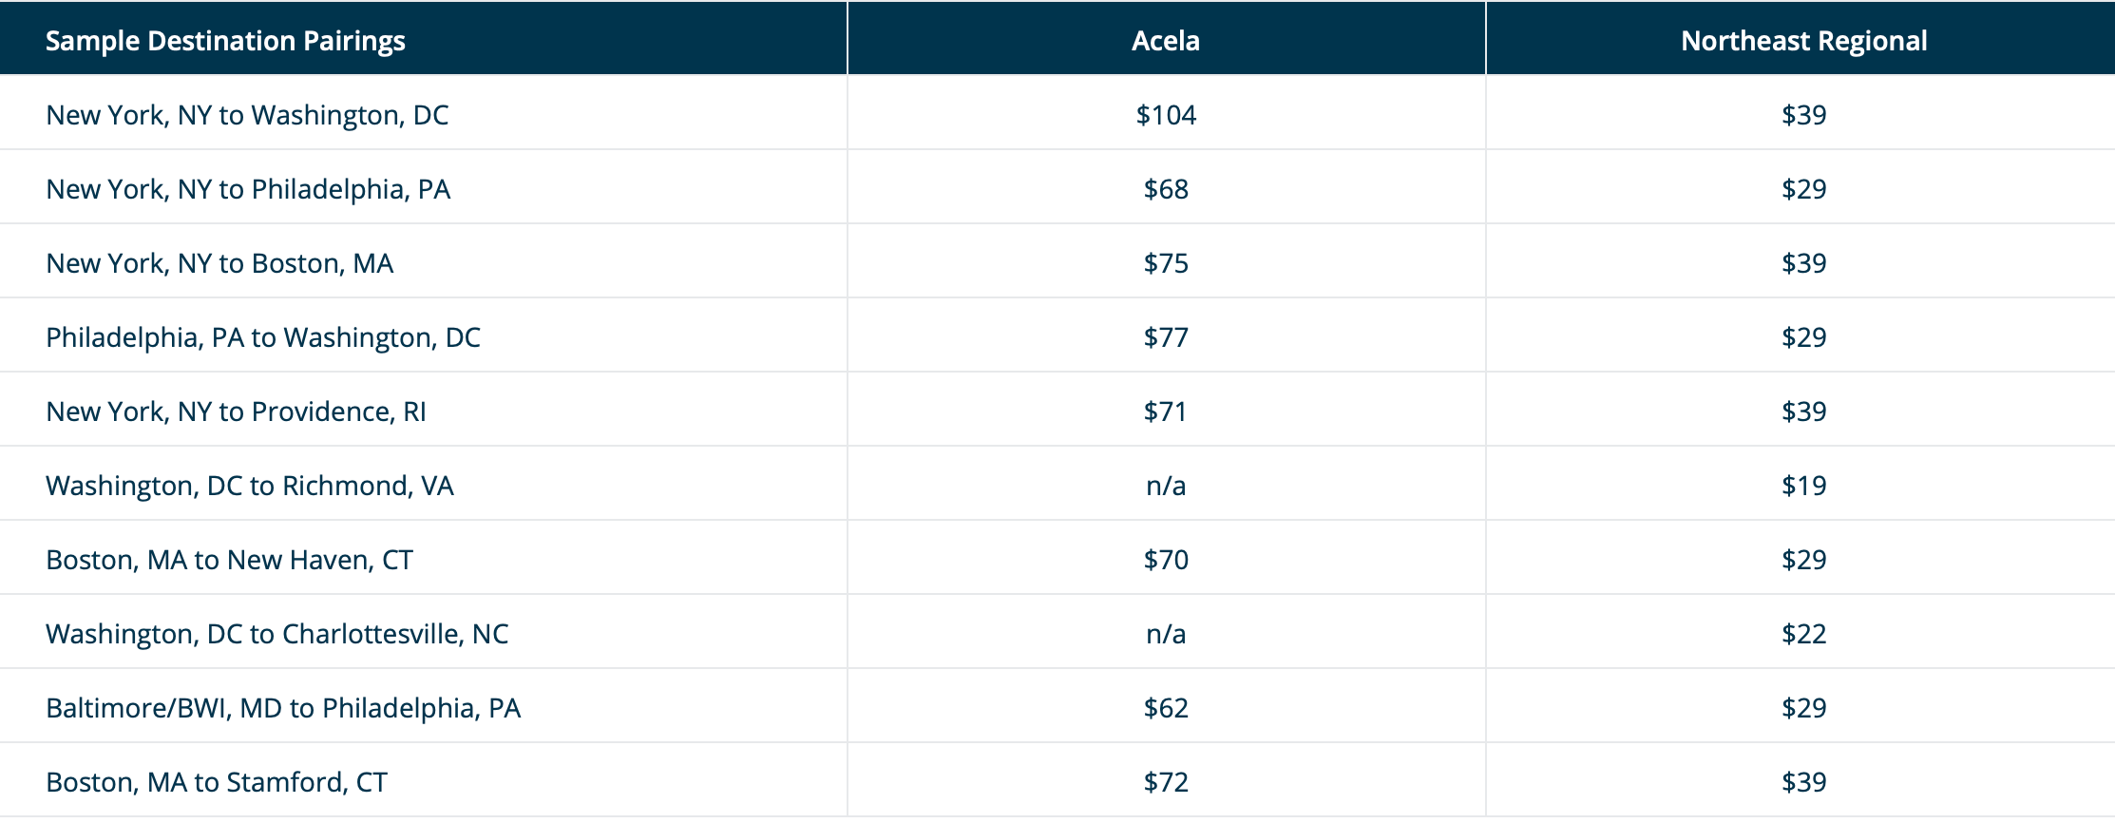
Task: Select New York, NY to Providence, RI
Action: (x=236, y=411)
